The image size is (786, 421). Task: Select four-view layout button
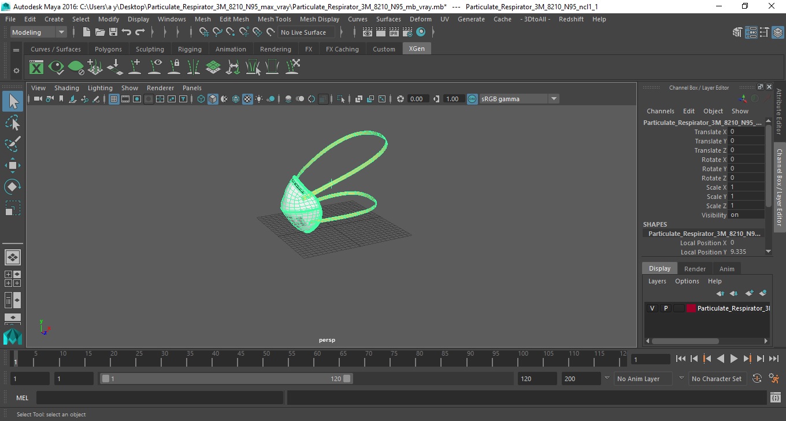(x=12, y=279)
